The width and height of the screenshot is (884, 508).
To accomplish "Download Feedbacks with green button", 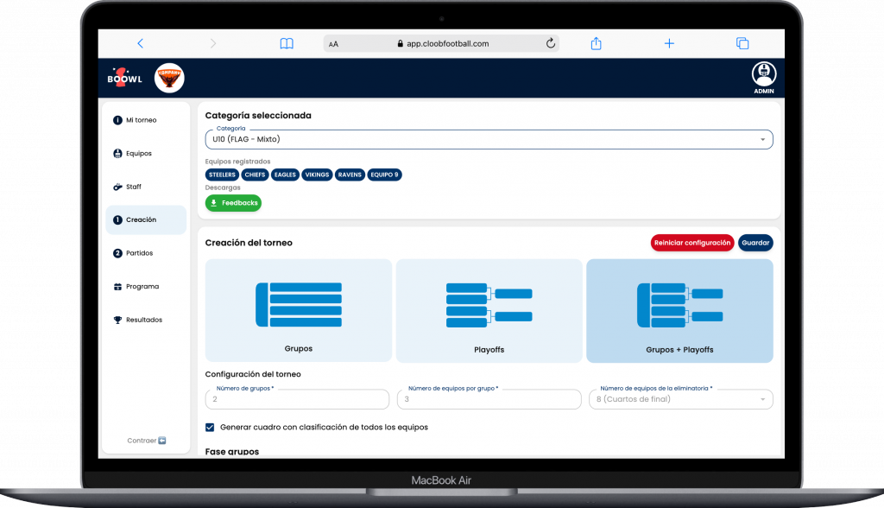I will click(233, 203).
